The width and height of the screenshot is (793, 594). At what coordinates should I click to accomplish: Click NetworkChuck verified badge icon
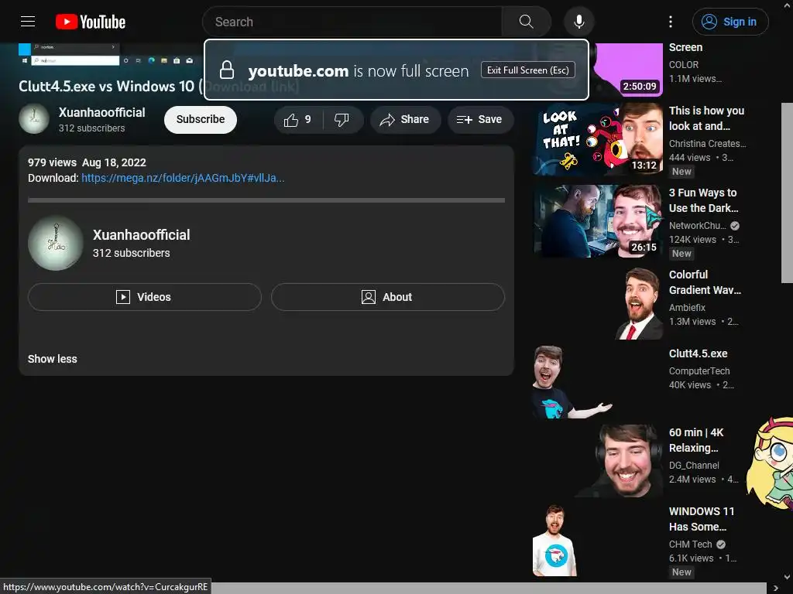coord(735,226)
